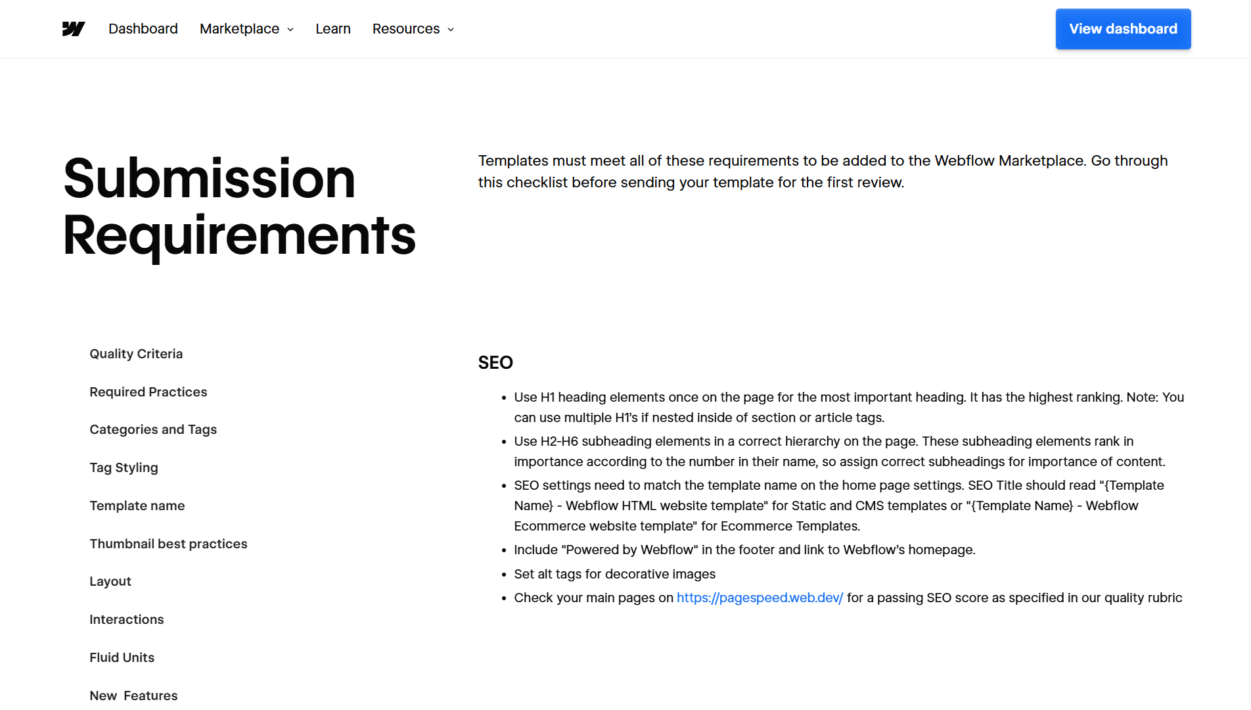The height and width of the screenshot is (710, 1251).
Task: Click the SEO section heading
Action: (x=495, y=362)
